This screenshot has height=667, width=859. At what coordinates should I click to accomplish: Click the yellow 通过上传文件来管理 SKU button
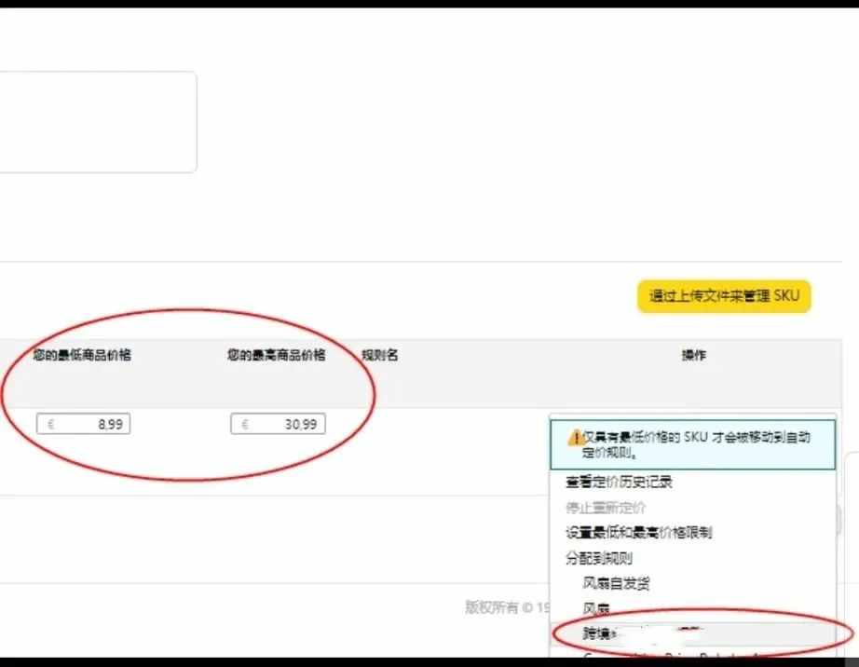tap(724, 296)
